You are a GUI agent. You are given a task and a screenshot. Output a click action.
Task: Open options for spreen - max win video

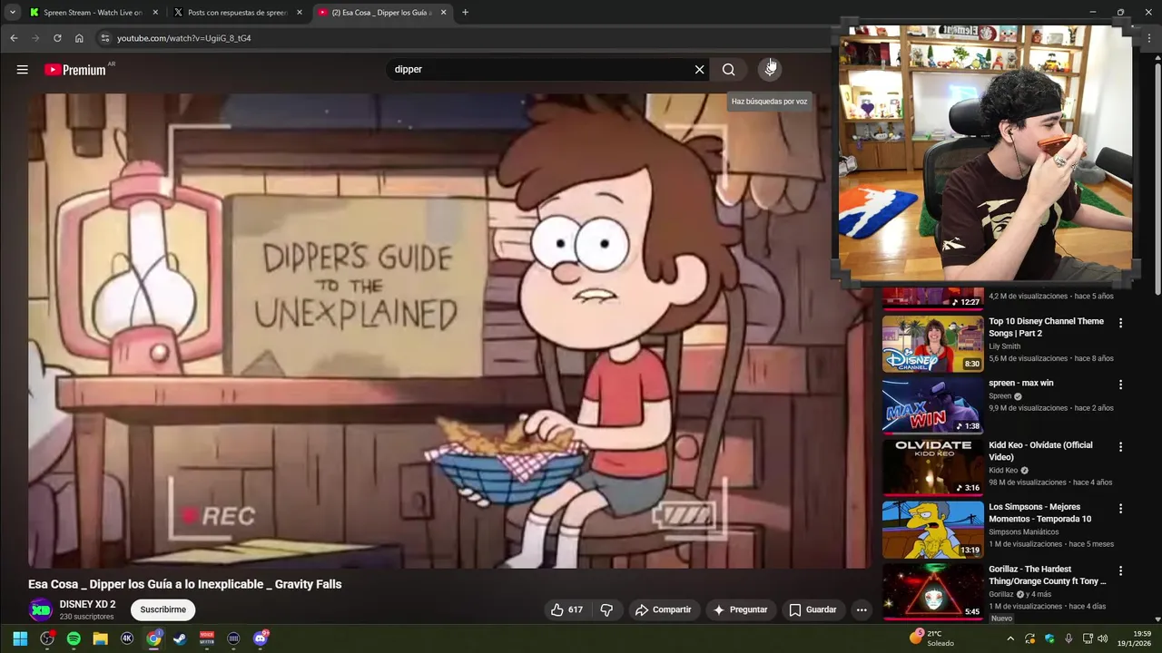pyautogui.click(x=1120, y=385)
